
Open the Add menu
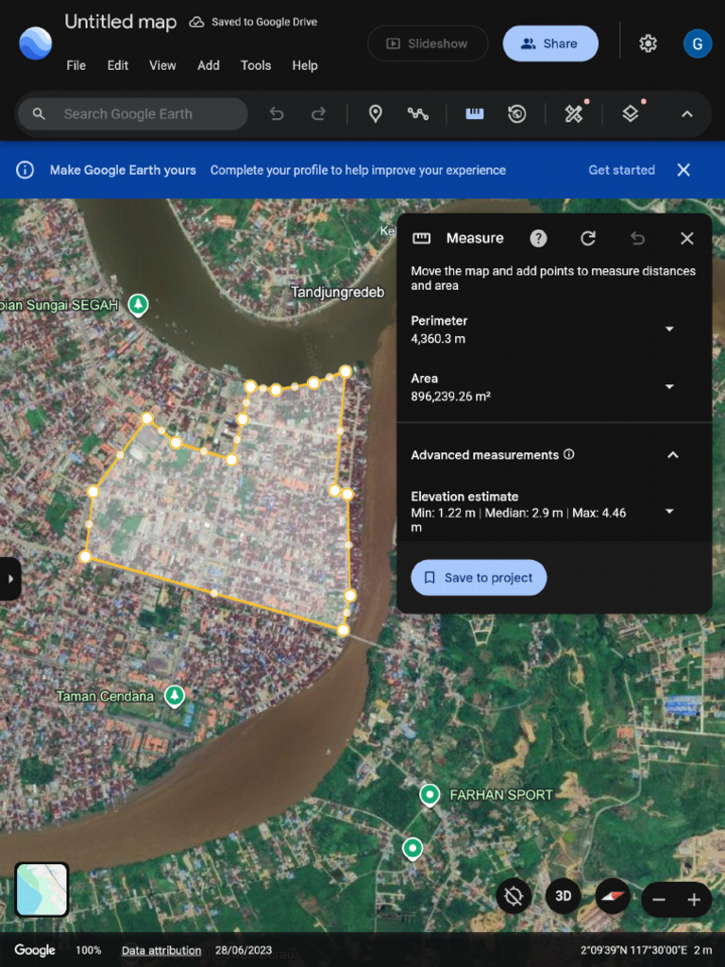209,65
